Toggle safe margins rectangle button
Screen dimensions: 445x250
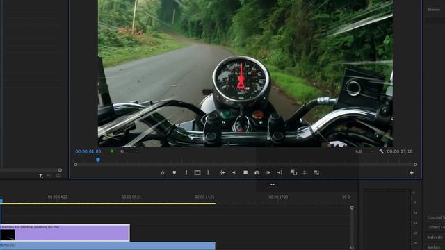click(197, 172)
